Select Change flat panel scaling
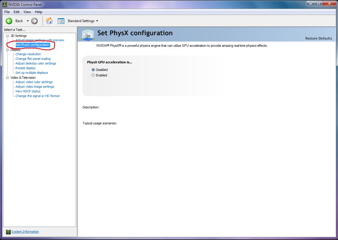Image resolution: width=338 pixels, height=240 pixels. [x=33, y=59]
